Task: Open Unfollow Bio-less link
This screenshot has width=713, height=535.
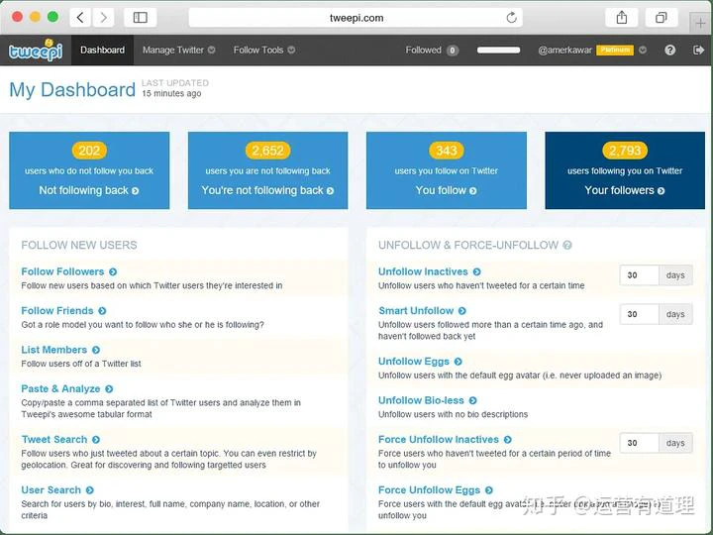Action: 421,400
